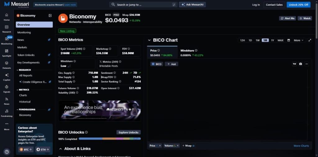318x157 pixels.
Task: Click info icon beside Spot Volume (24H)
Action: [x=84, y=49]
